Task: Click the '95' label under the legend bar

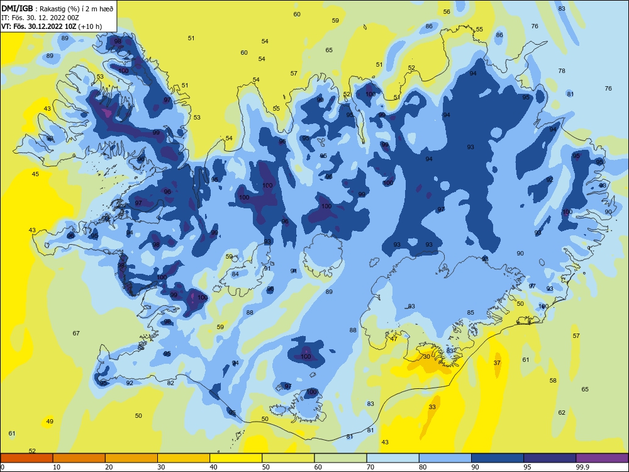Action: [x=528, y=467]
